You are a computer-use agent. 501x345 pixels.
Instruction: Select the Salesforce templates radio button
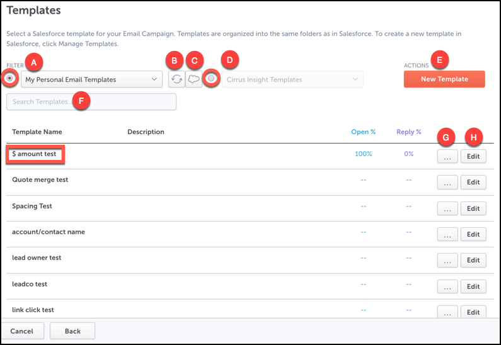pyautogui.click(x=10, y=78)
